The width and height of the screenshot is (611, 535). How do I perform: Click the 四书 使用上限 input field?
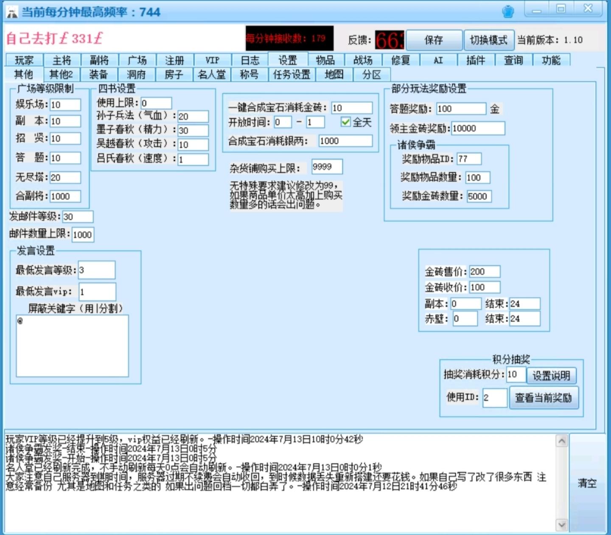coord(156,103)
